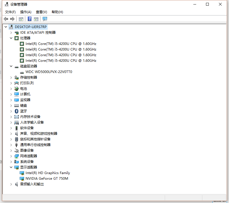The height and width of the screenshot is (203, 229).
Task: Click the keyboard (键盘) category icon
Action: click(17, 106)
